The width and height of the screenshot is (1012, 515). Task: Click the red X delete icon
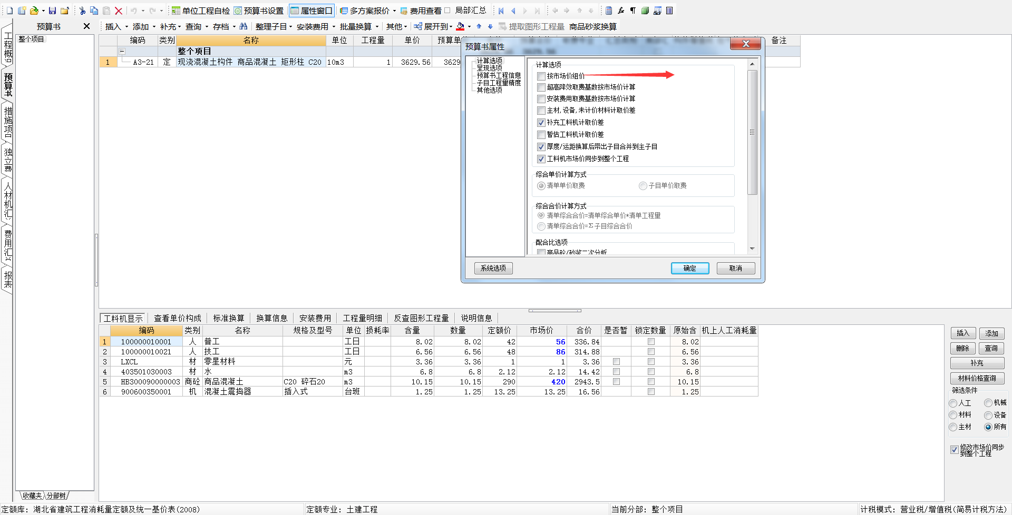click(119, 11)
